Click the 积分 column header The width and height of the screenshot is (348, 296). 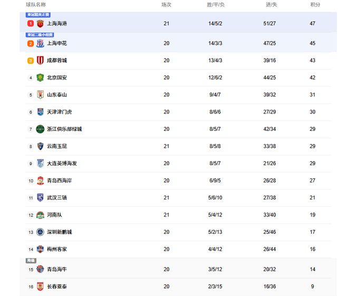pos(315,5)
